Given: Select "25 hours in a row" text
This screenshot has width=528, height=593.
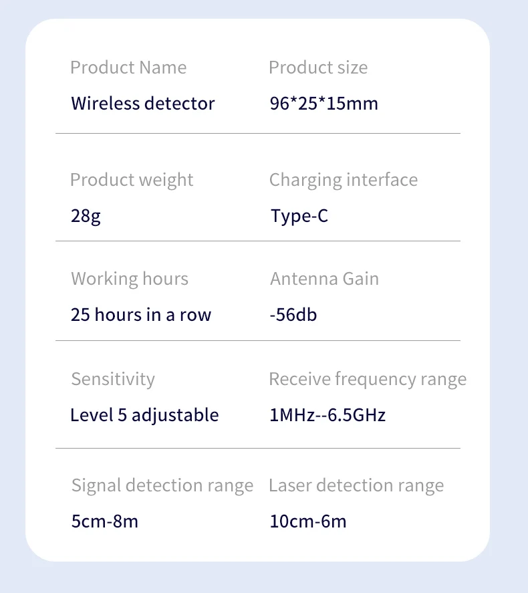Looking at the screenshot, I should tap(141, 315).
